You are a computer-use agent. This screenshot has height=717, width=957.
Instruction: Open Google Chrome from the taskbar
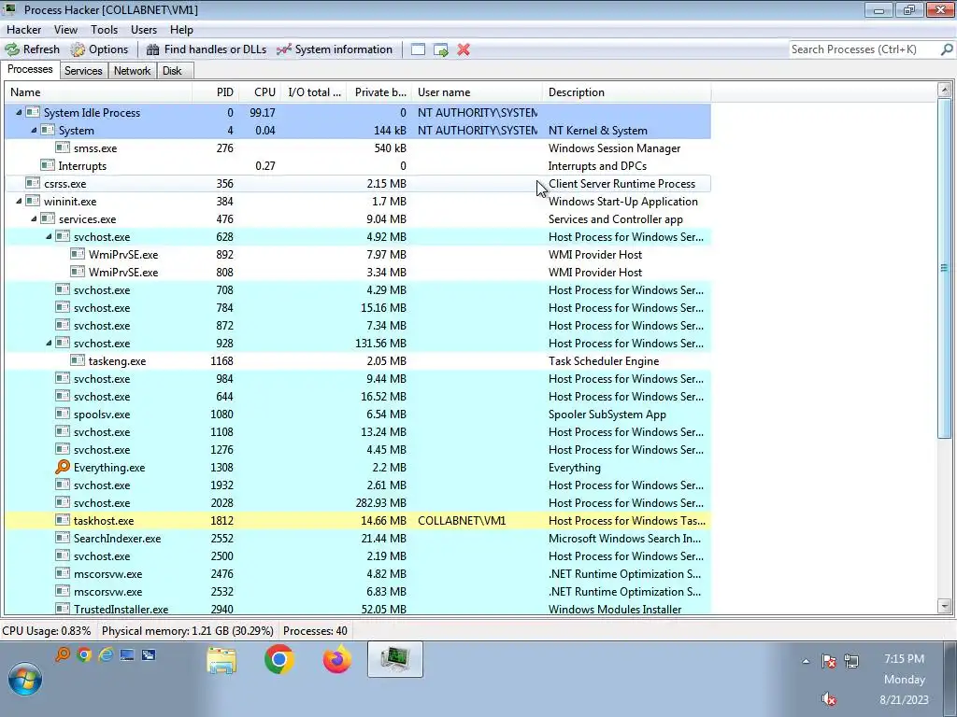(279, 659)
